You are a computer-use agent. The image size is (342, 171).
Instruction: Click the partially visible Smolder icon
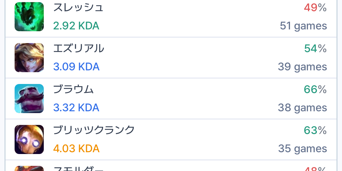(x=29, y=168)
